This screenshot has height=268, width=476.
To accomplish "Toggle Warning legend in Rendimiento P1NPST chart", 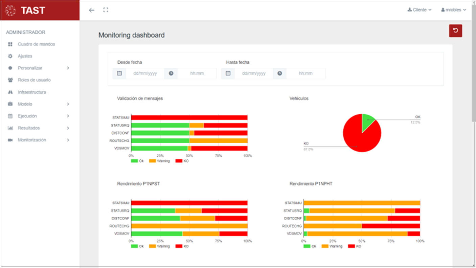I will [x=159, y=246].
